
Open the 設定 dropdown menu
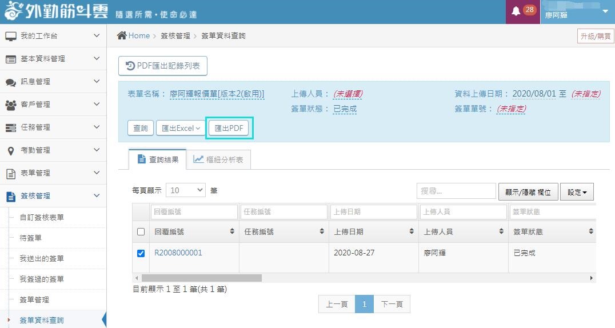(x=577, y=193)
